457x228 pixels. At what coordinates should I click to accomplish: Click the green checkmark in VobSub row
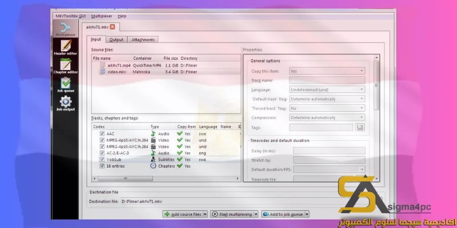[x=180, y=159]
